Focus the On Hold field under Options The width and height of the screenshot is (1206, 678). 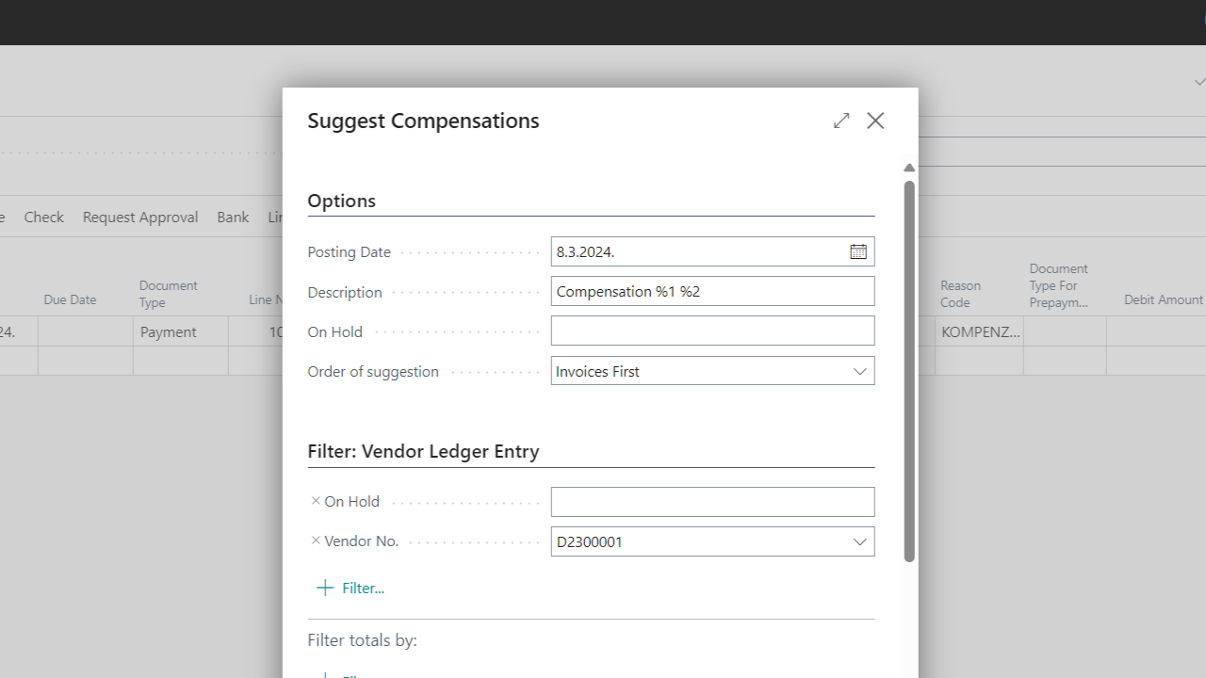pyautogui.click(x=712, y=331)
